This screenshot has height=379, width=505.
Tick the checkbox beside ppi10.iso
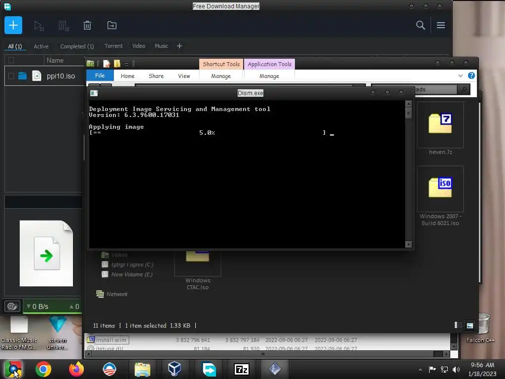click(11, 76)
